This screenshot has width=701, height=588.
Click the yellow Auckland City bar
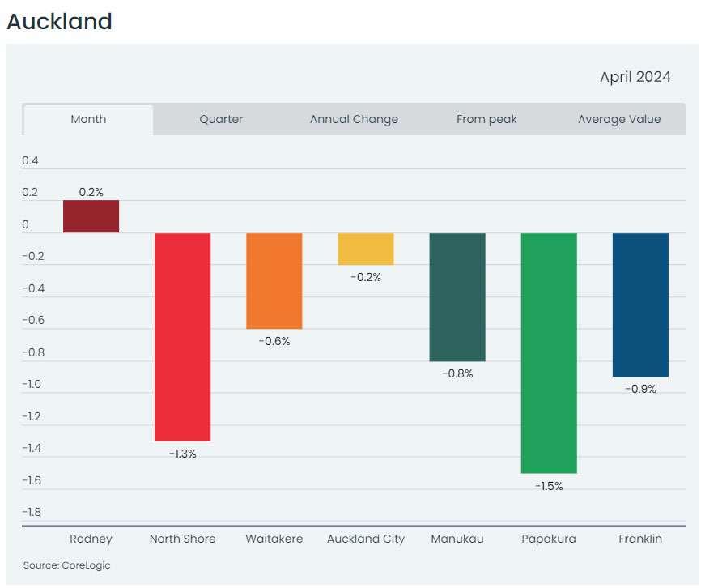(x=366, y=249)
